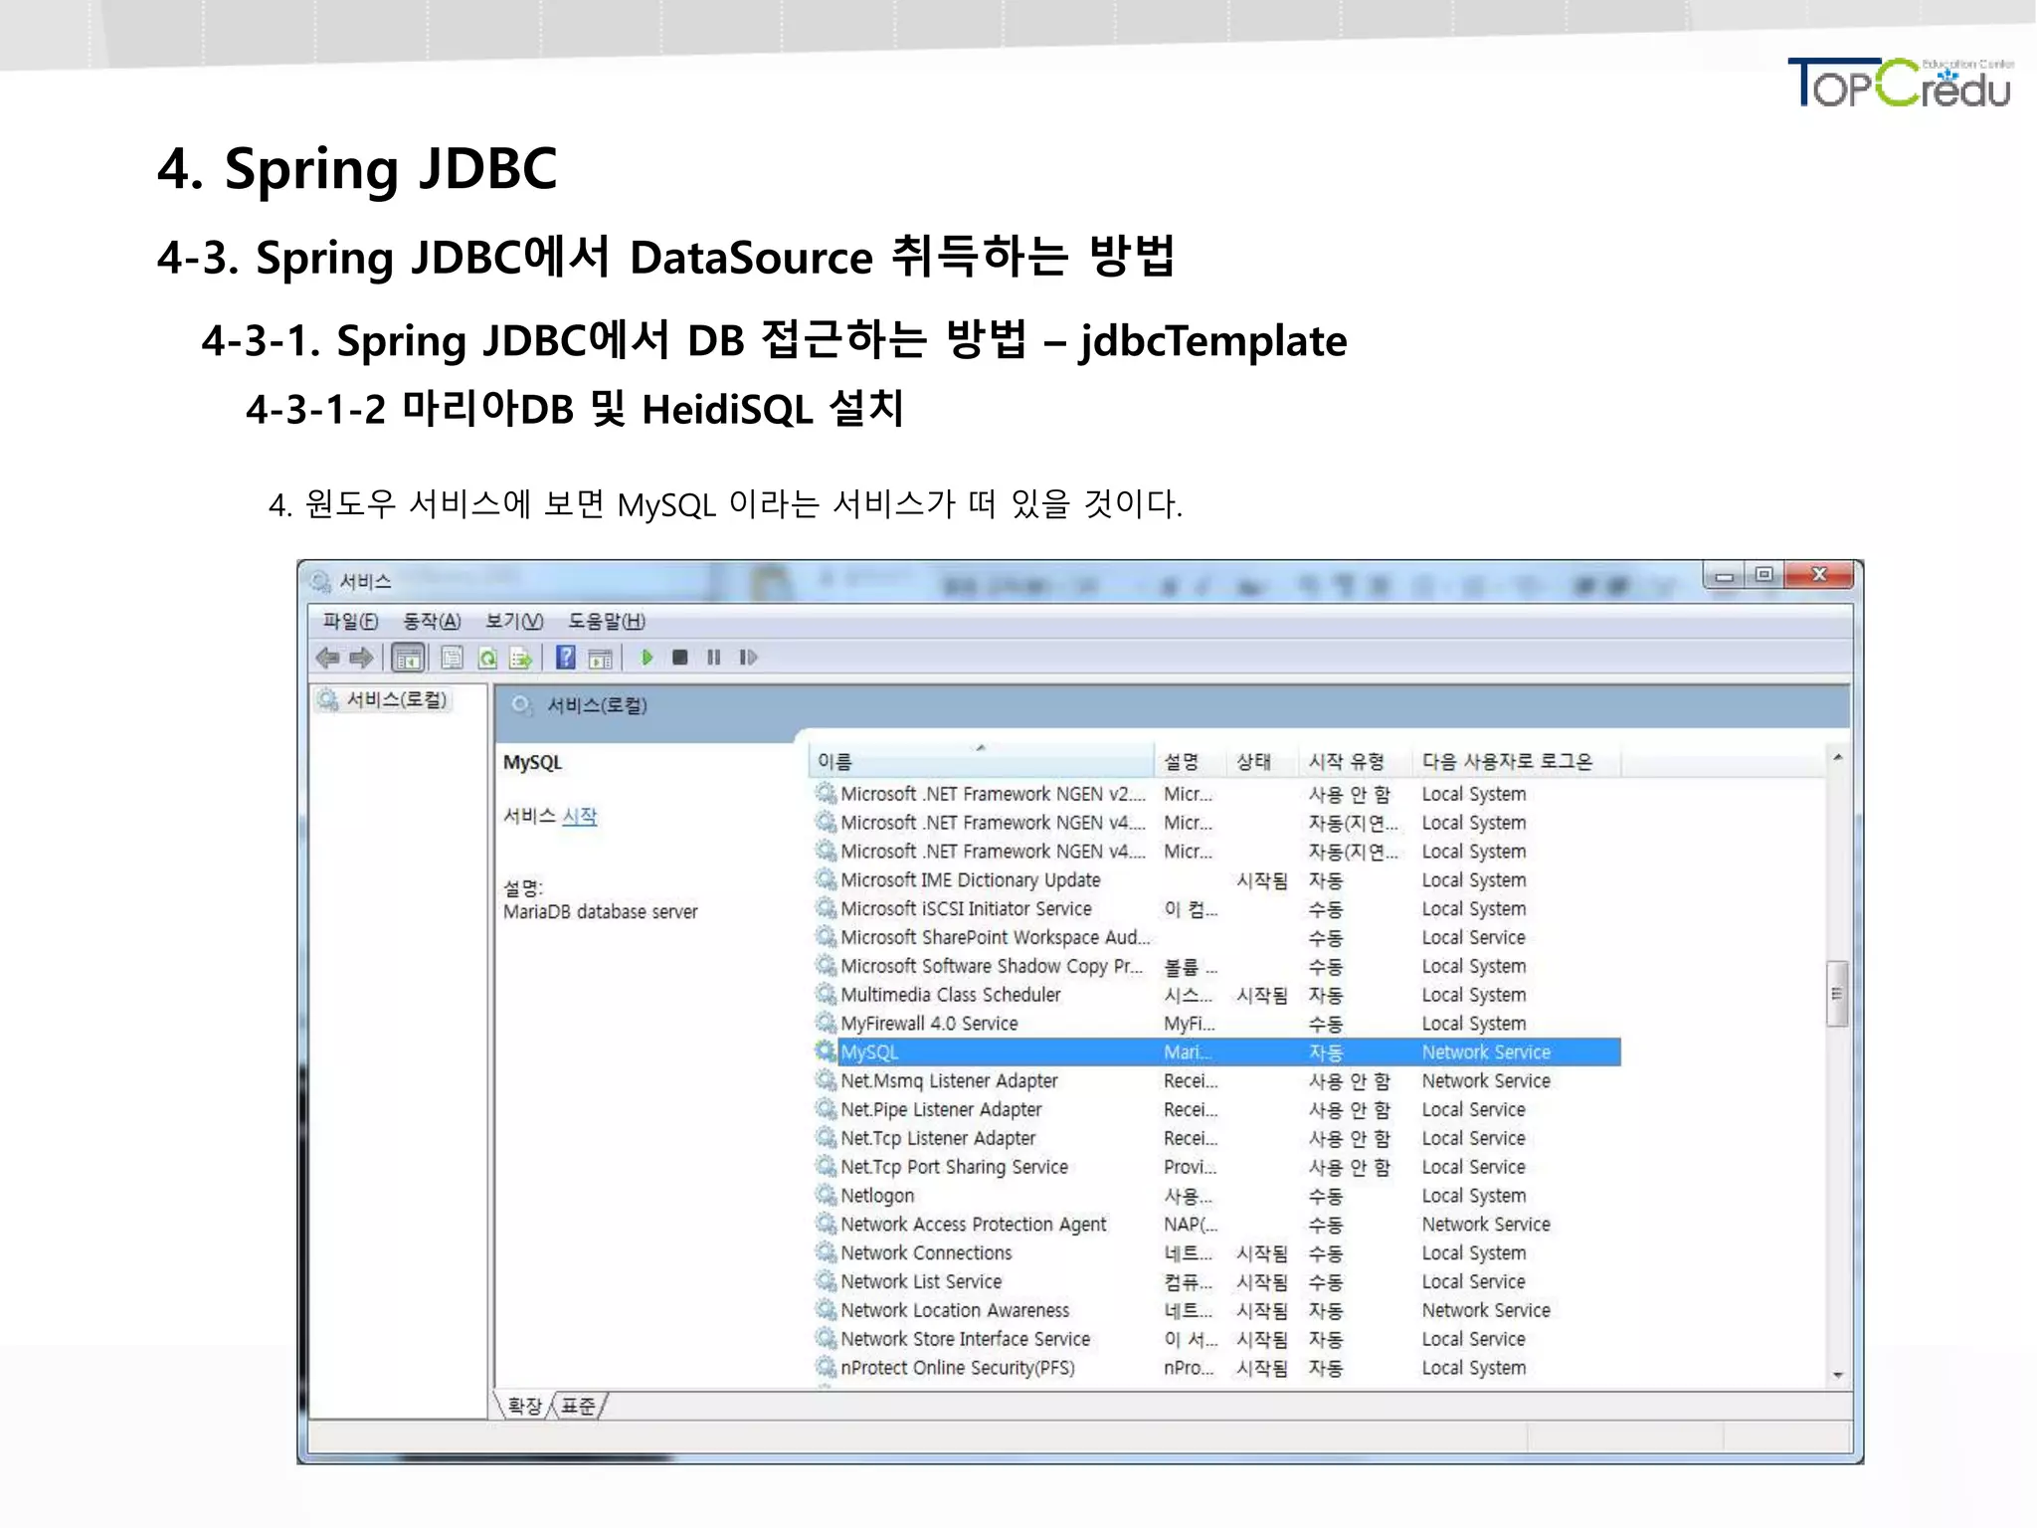Click the blue Help toolbar icon

click(565, 657)
